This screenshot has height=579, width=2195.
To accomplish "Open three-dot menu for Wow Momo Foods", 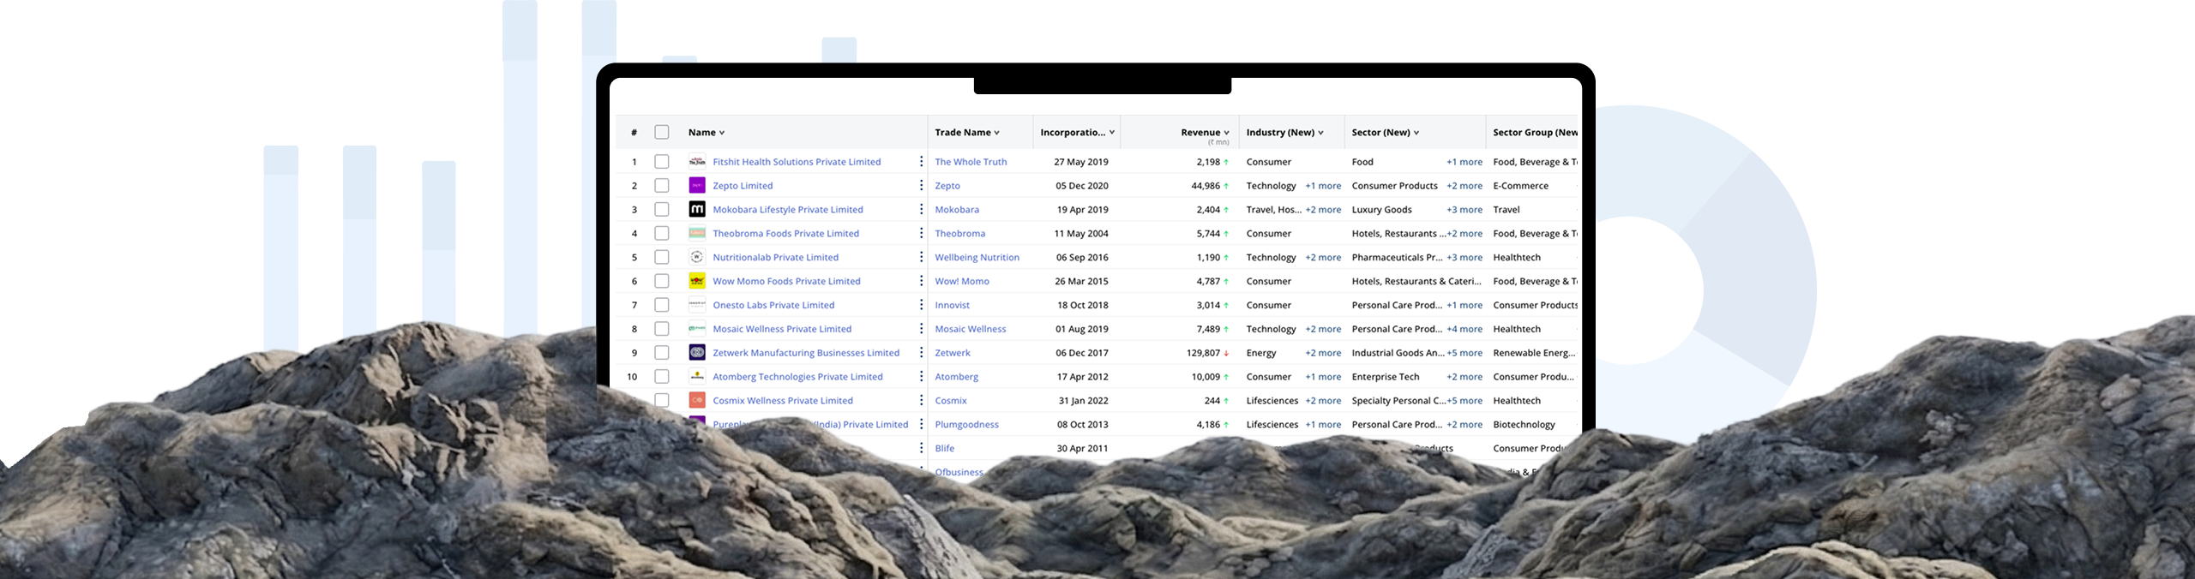I will pos(921,281).
